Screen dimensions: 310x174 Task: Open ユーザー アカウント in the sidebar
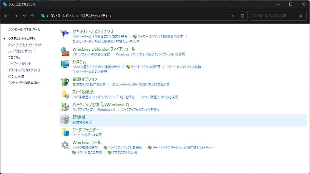(x=20, y=64)
